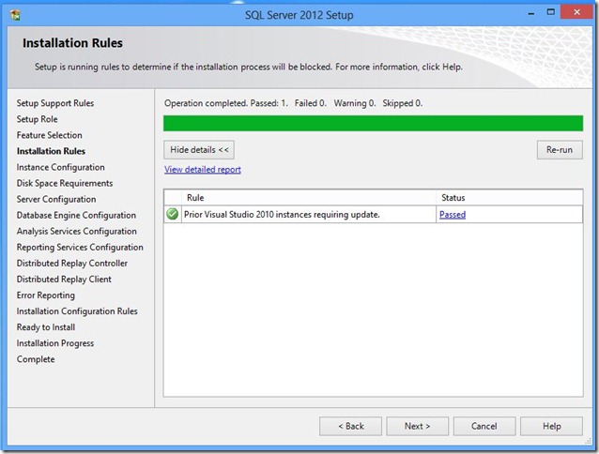Proceed with the Next button
Image resolution: width=599 pixels, height=454 pixels.
[x=417, y=426]
